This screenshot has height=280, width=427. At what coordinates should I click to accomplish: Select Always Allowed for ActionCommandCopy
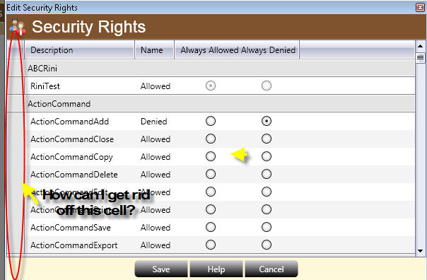tap(211, 156)
